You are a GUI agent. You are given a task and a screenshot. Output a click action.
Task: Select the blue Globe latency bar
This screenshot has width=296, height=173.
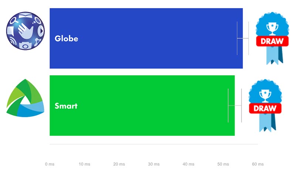(x=146, y=38)
